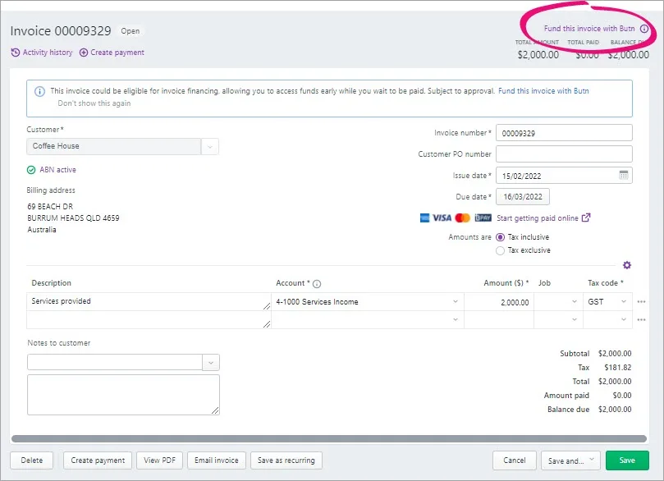Image resolution: width=664 pixels, height=481 pixels.
Task: Open the invoice table settings gear
Action: pos(627,265)
